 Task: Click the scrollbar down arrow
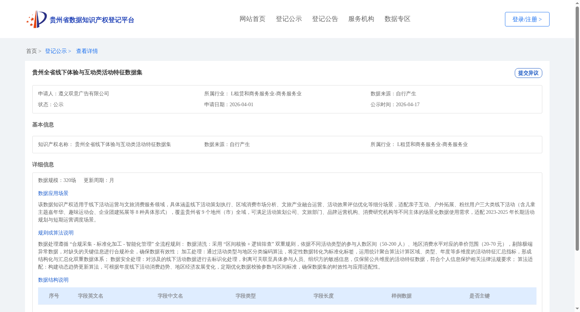click(x=577, y=309)
